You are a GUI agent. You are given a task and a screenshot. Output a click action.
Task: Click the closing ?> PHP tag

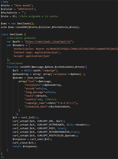(2, 157)
